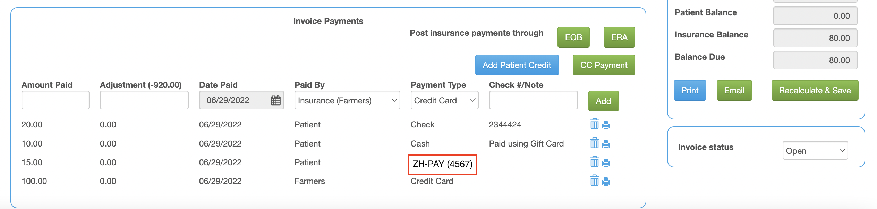Delete the Farmers 100.00 payment

click(594, 181)
